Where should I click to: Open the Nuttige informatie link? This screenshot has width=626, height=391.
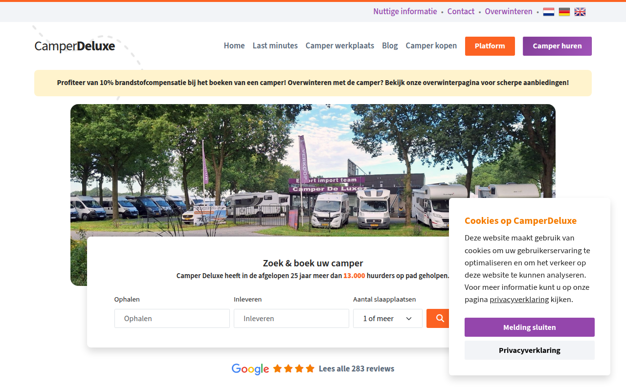click(405, 11)
